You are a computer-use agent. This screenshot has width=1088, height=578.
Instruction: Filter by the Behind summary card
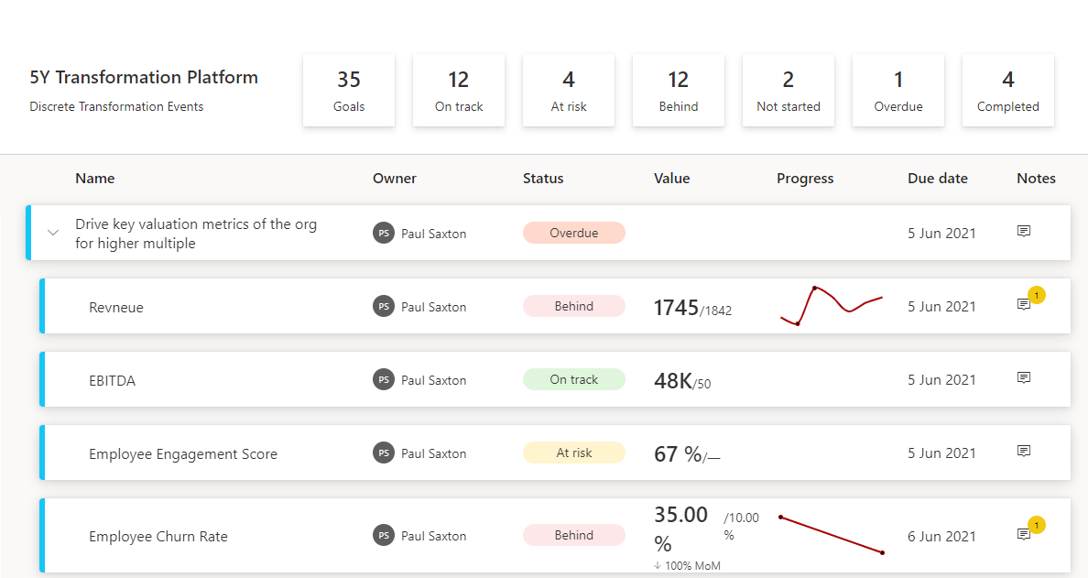[679, 90]
